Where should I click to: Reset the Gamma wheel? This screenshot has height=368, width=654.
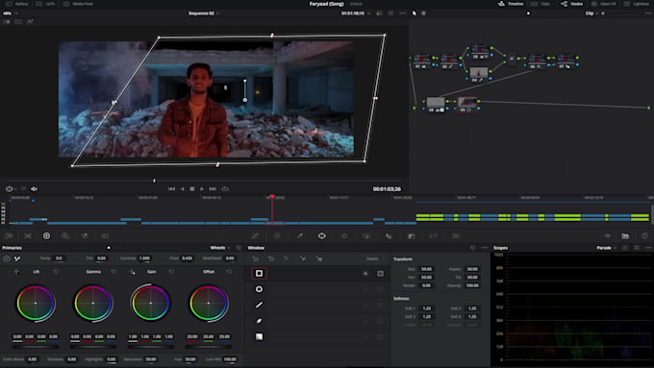[113, 272]
